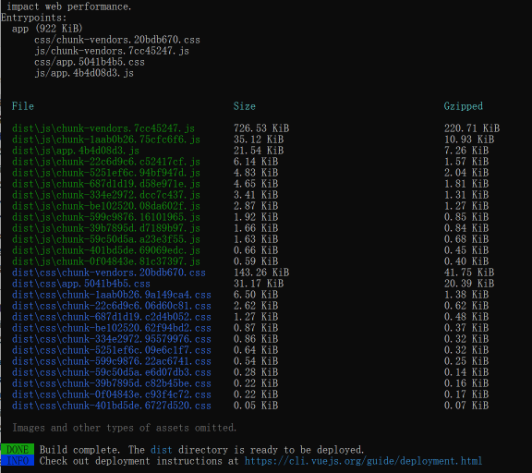Select the Gzipped column header
The height and width of the screenshot is (473, 532).
[463, 106]
